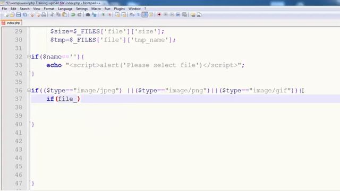Click the New file toolbar icon
This screenshot has height=191, width=340.
(x=6, y=15)
